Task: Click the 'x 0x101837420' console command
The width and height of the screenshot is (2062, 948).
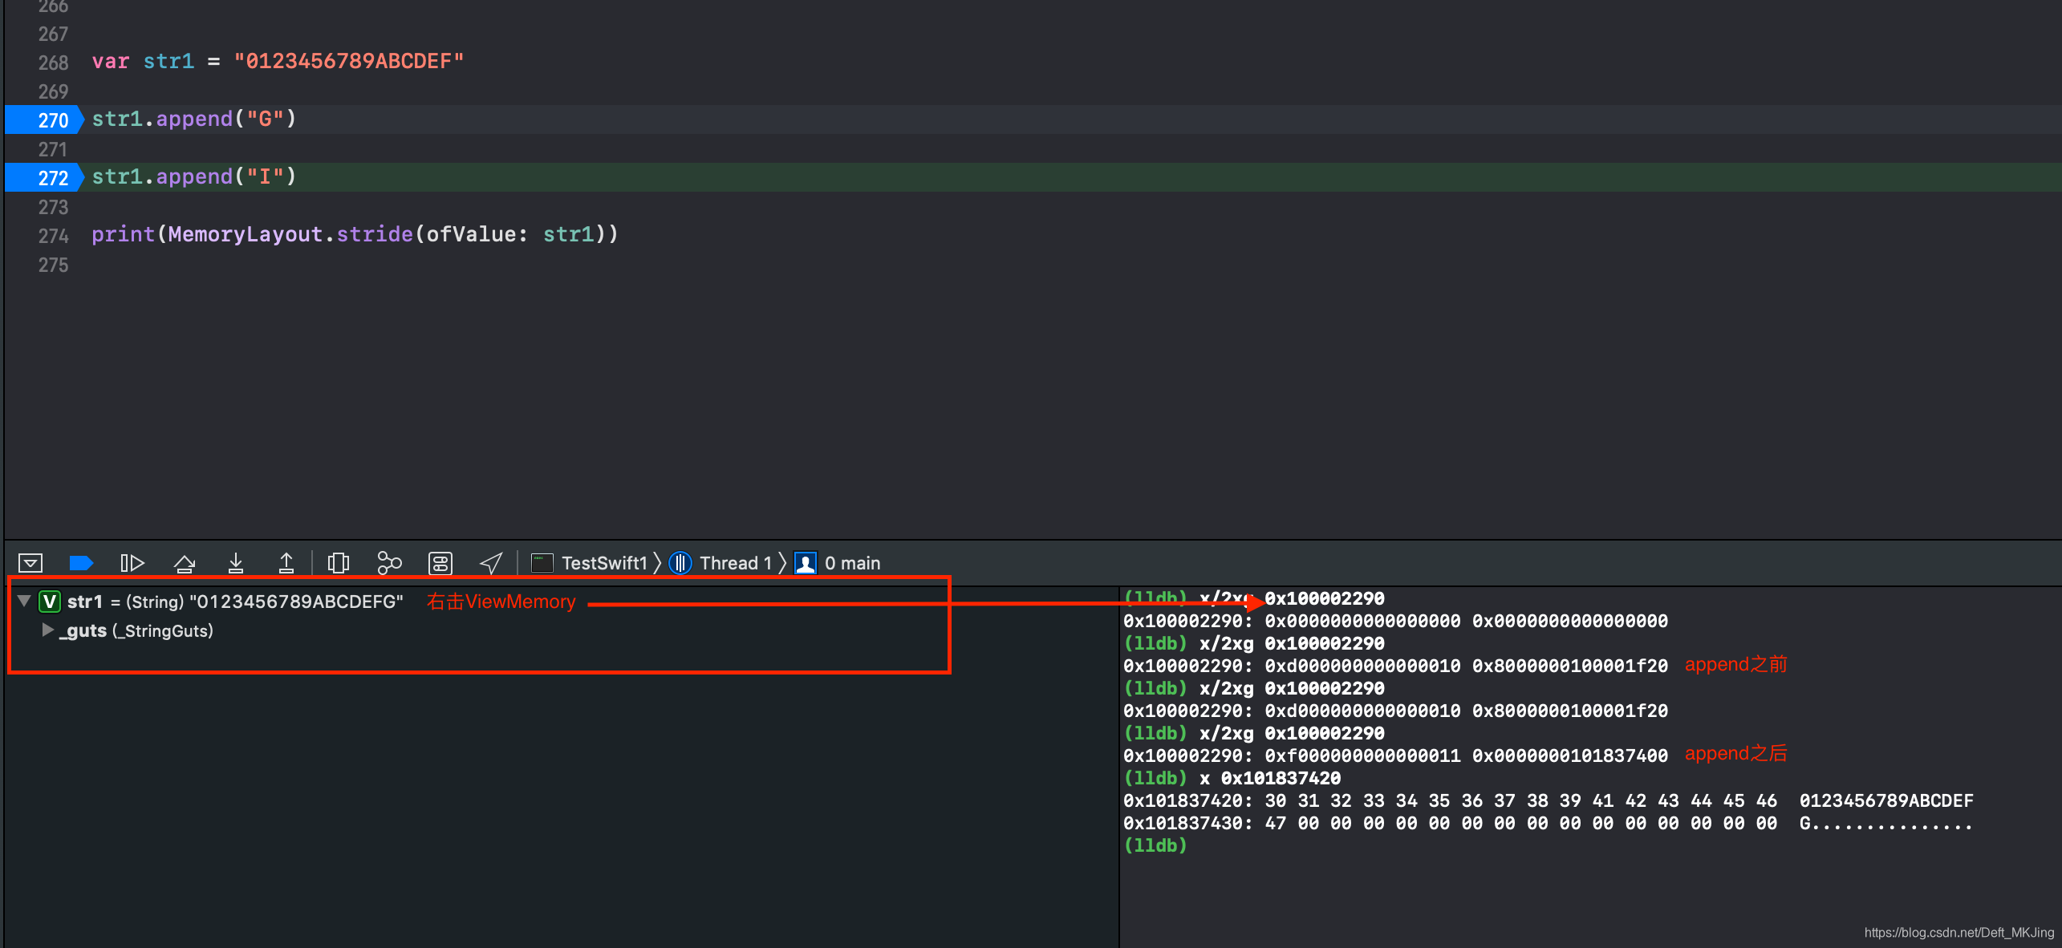Action: coord(1269,778)
